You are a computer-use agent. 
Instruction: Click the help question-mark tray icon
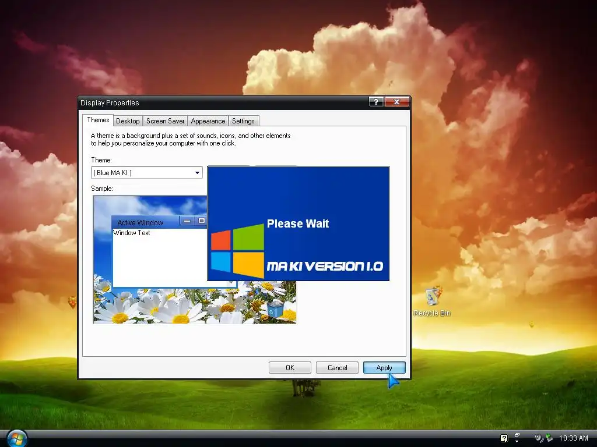tap(504, 438)
